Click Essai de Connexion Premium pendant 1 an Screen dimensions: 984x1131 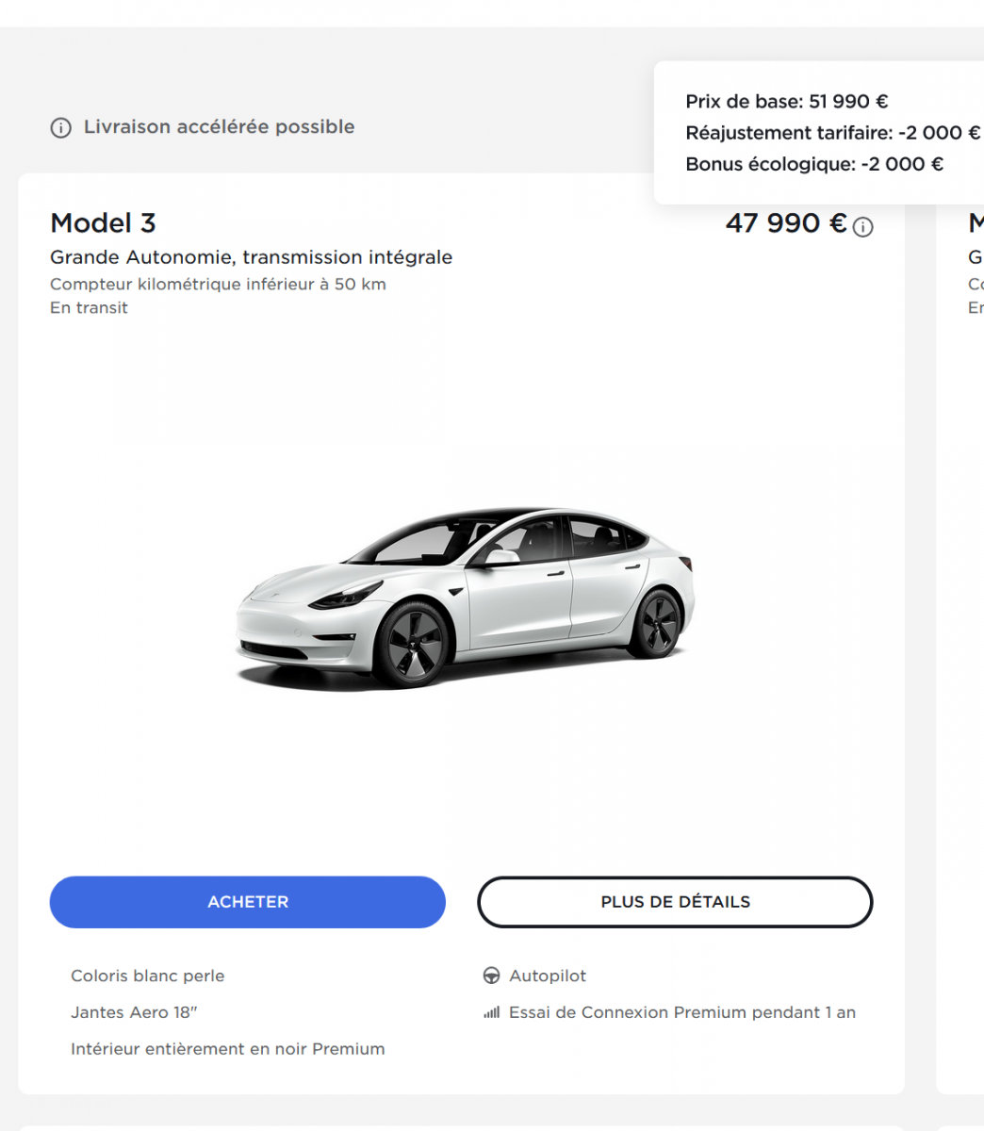682,1013
